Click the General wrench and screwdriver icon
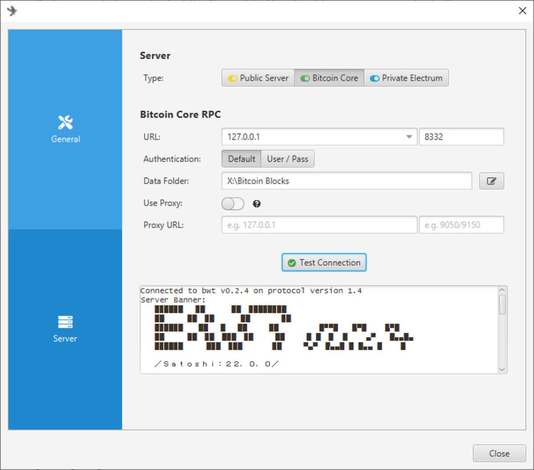Viewport: 534px width, 470px height. (x=65, y=122)
